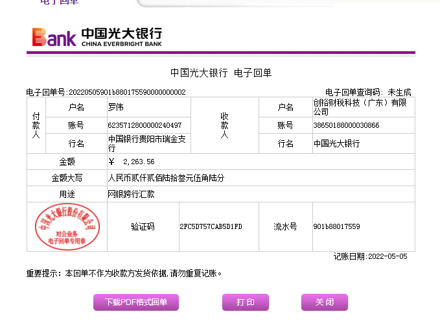Select payer name 罗伟
The image size is (440, 327).
point(115,107)
